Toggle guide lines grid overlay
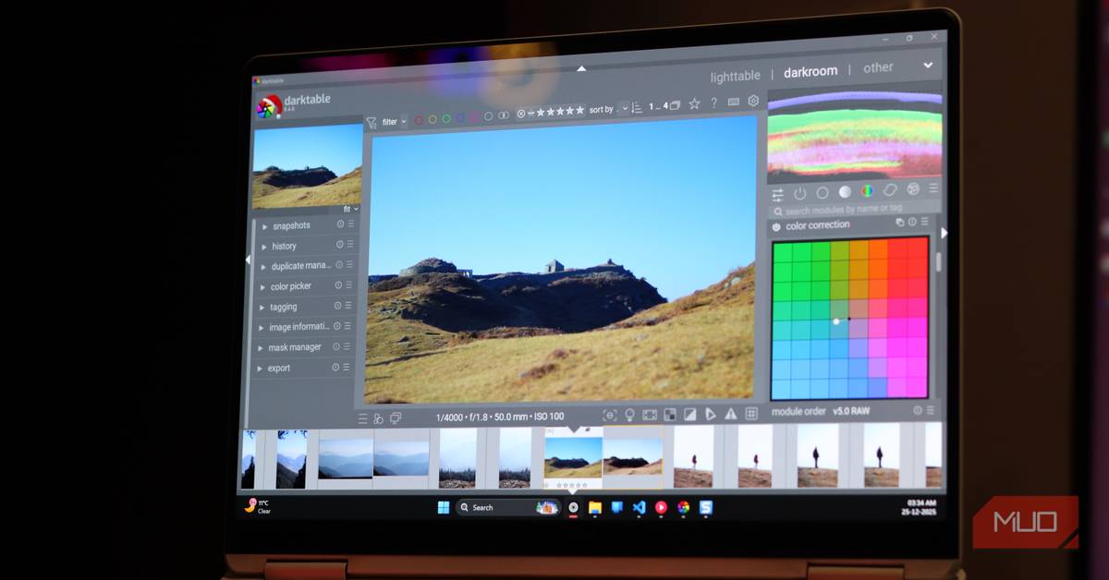1109x580 pixels. (751, 414)
